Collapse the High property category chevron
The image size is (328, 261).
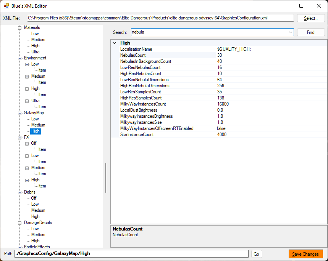pyautogui.click(x=115, y=43)
